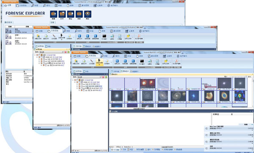This screenshot has height=153, width=254.
Task: Click the thumbnail size slider above the gallery
Action: 237,76
